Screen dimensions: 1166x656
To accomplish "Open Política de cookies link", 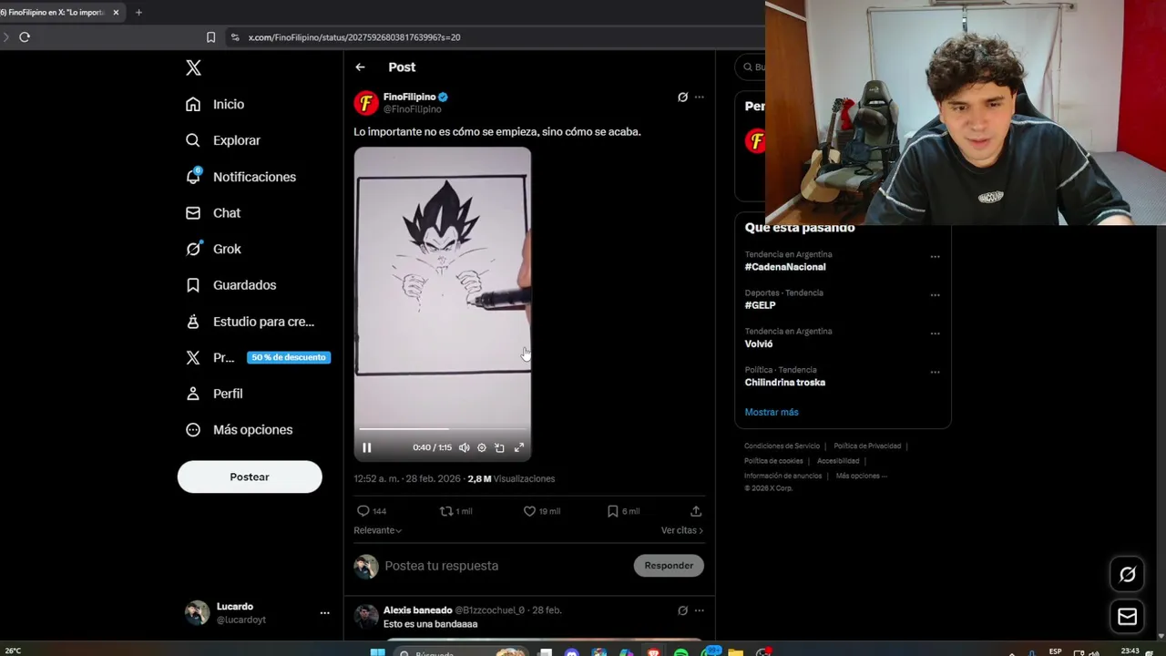I will click(773, 461).
